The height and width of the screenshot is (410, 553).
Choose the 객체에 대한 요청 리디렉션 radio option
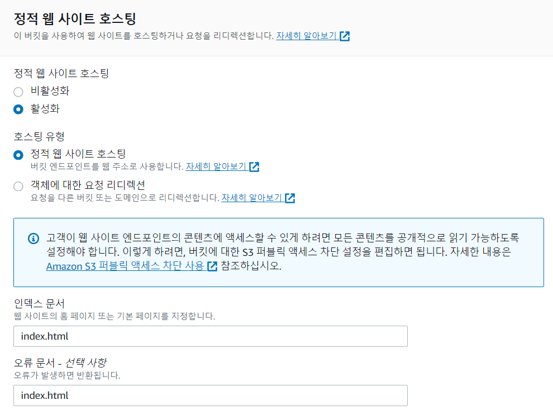click(x=18, y=186)
